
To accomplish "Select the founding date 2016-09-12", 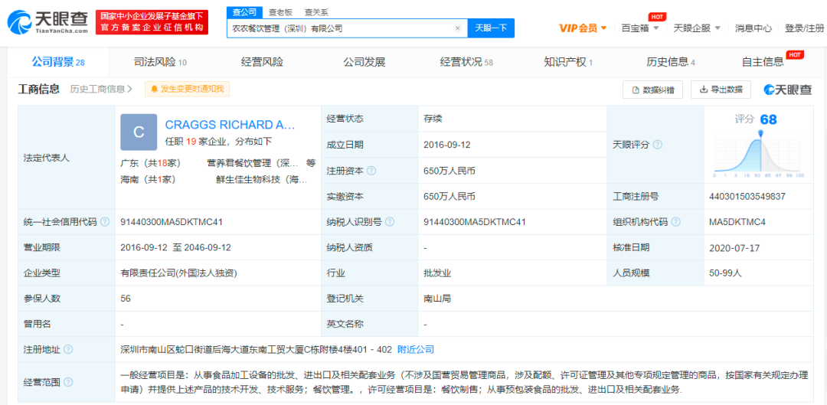I will (x=446, y=145).
